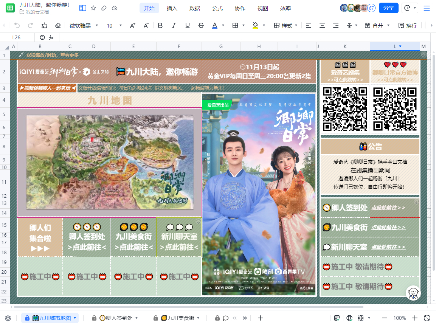The height and width of the screenshot is (324, 436).
Task: Click the 合并 merge cells button
Action: [x=374, y=26]
